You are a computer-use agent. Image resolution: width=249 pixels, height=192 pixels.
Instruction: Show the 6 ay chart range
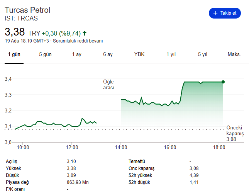(x=108, y=54)
